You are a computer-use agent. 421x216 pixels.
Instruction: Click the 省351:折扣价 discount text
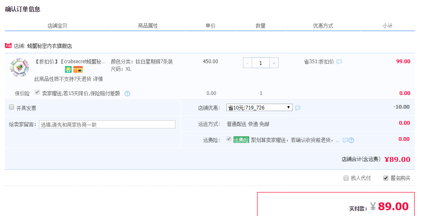319,62
